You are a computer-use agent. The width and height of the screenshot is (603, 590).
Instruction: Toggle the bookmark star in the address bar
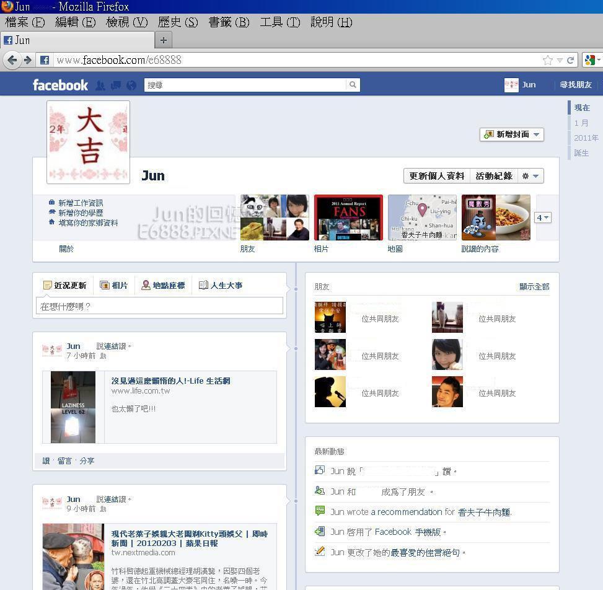point(547,60)
